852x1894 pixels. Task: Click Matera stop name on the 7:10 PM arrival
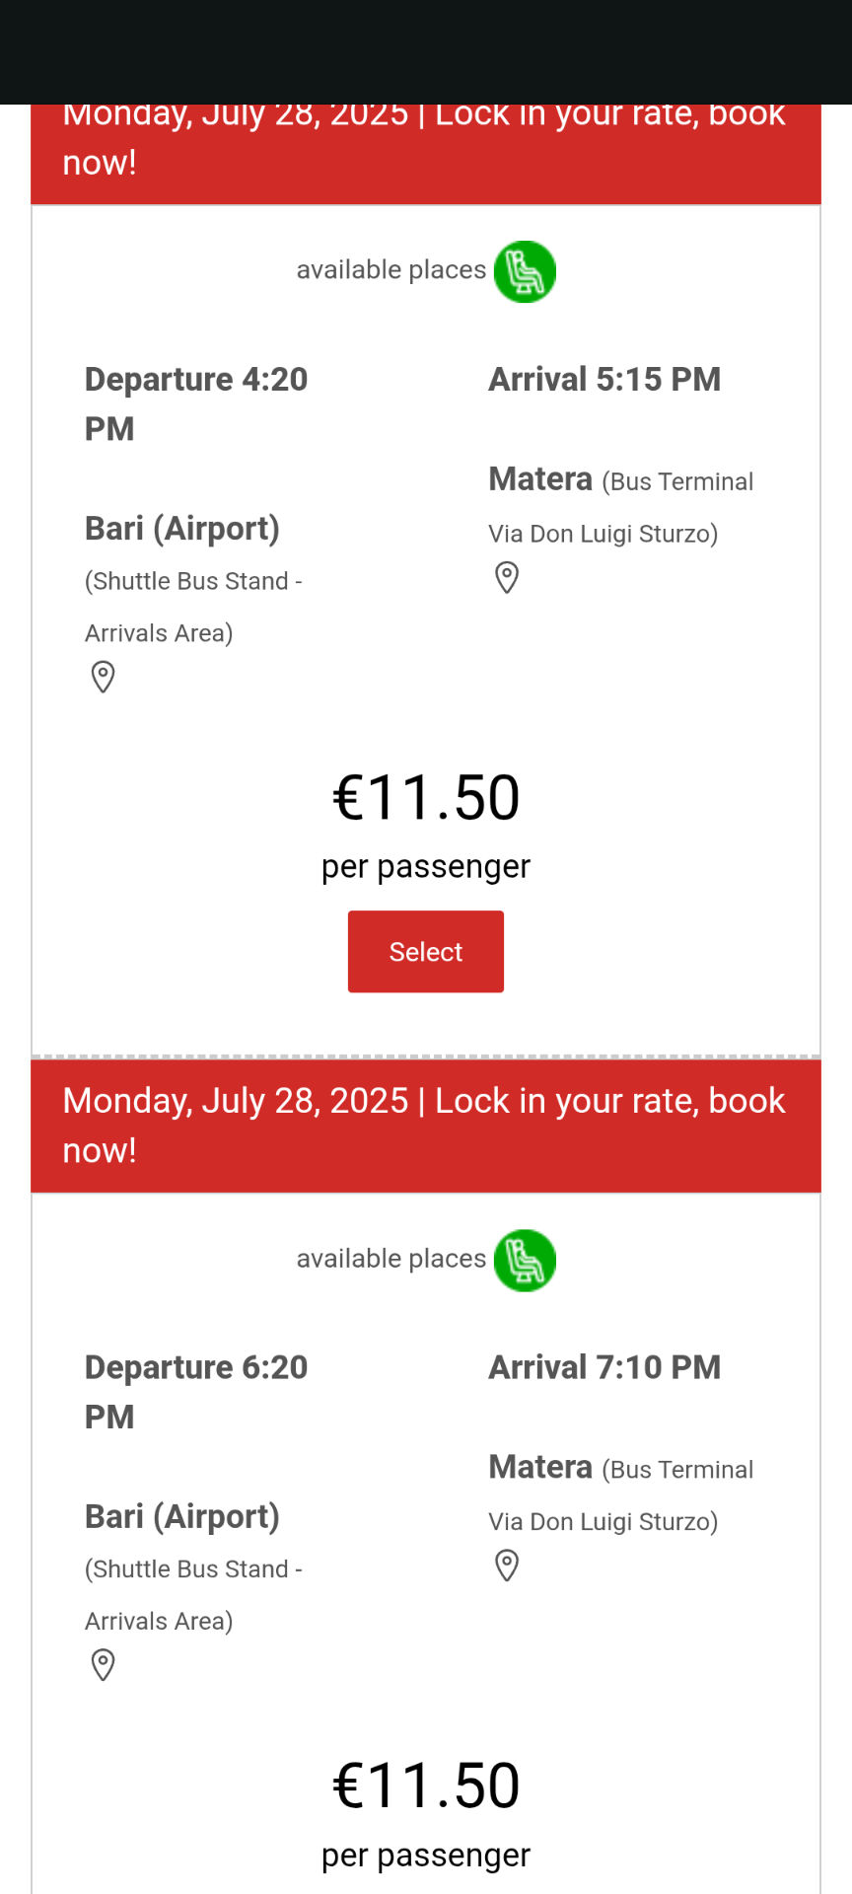(x=540, y=1468)
